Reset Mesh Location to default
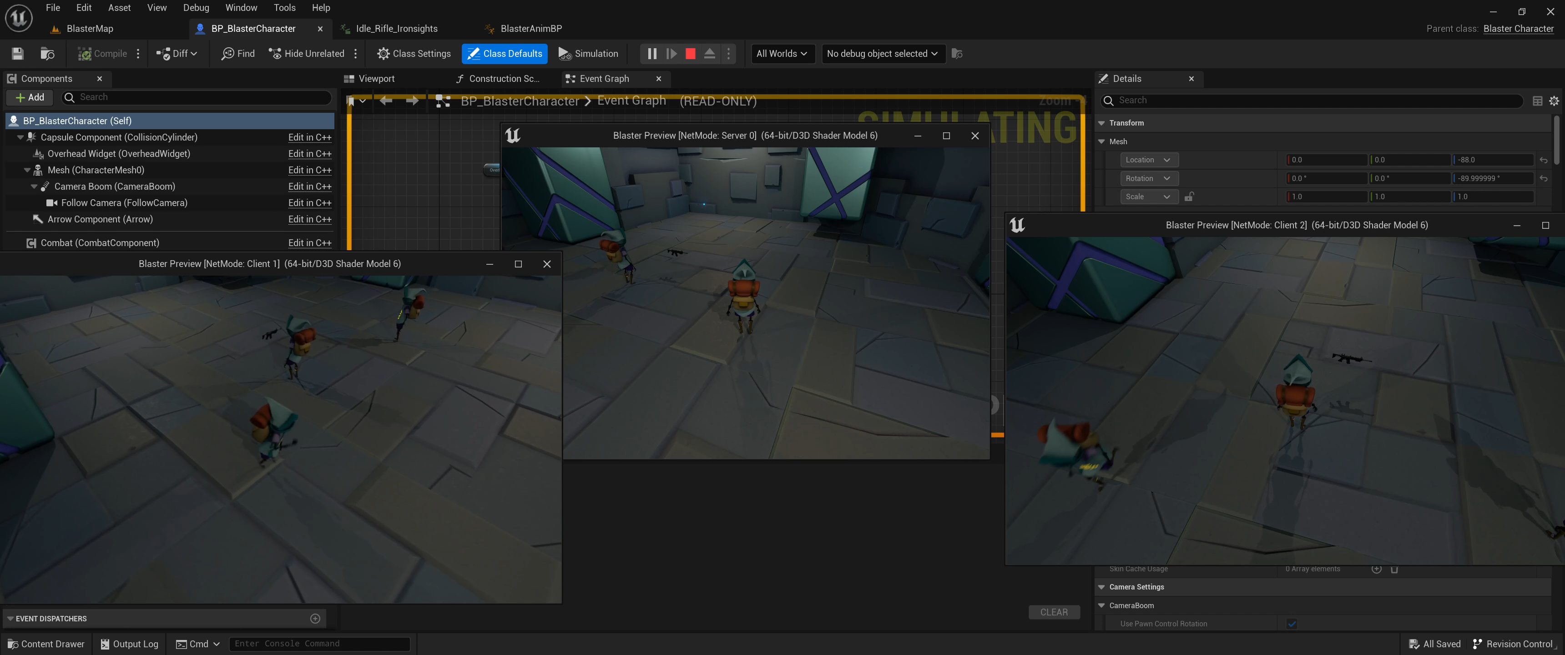The height and width of the screenshot is (655, 1565). (x=1543, y=160)
